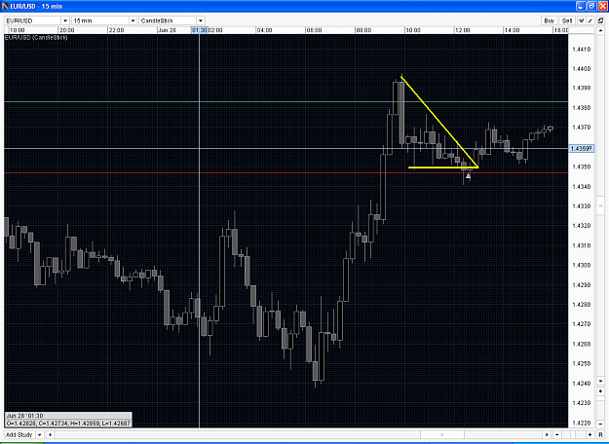609x444 pixels.
Task: Click the Jun 28 date label on the time axis
Action: tap(167, 30)
